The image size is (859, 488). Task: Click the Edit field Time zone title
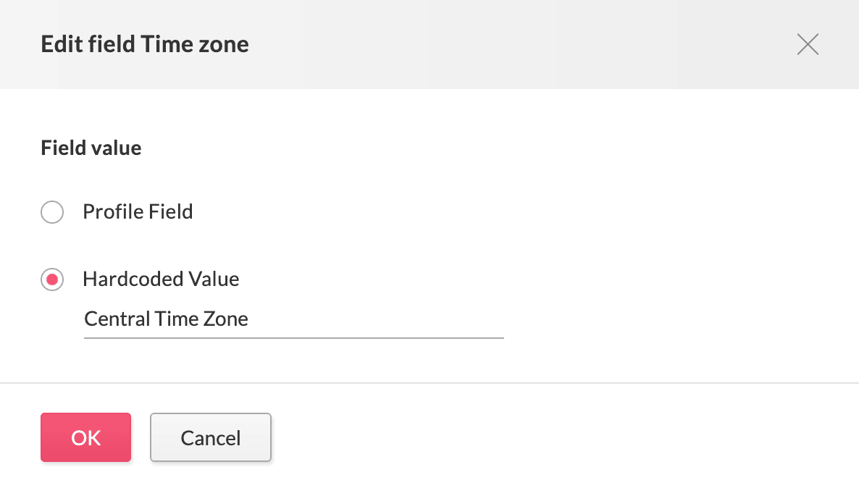[x=145, y=45]
